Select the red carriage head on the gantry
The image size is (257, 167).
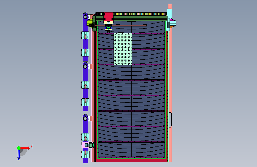[108, 16]
